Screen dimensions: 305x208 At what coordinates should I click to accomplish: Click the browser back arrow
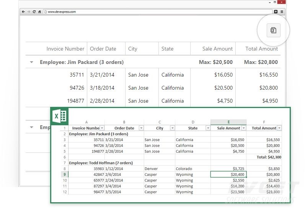coord(23,12)
